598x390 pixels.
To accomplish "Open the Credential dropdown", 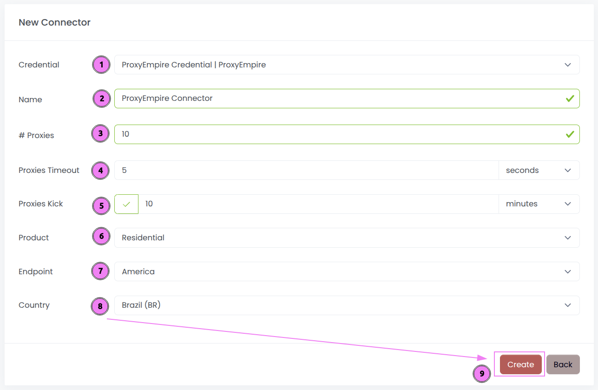I will tap(347, 65).
